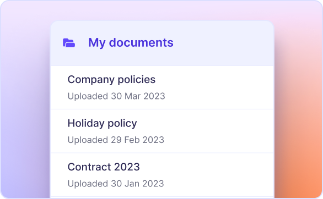The width and height of the screenshot is (323, 199).
Task: Click the My documents card header area
Action: tap(162, 43)
